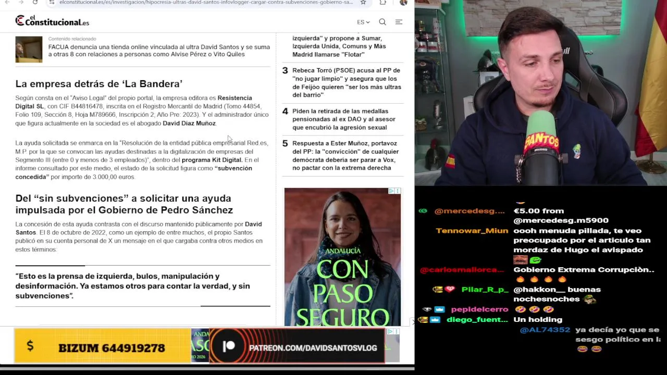Click the streamer webcam video
Image resolution: width=667 pixels, height=375 pixels.
(541, 93)
